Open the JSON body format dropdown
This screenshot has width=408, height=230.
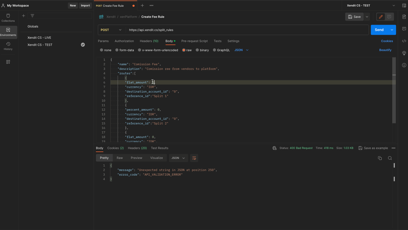pos(241,50)
